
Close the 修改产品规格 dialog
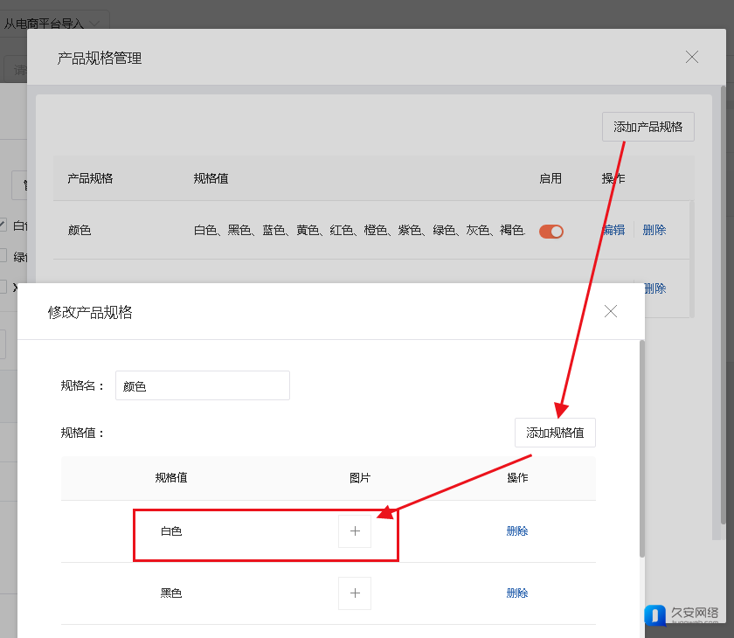click(611, 311)
